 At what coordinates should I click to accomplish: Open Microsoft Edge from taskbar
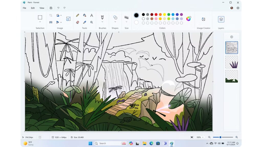click(151, 143)
